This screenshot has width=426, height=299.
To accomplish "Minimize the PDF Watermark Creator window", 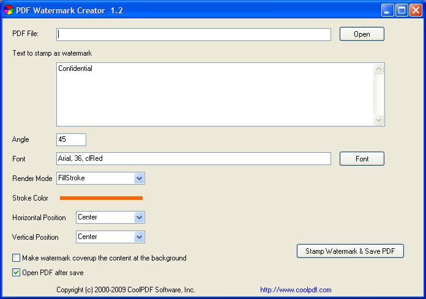I will pyautogui.click(x=387, y=10).
